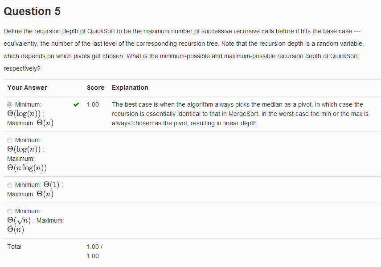
Task: Click the Θ(n log(n)) formula
Action: 27,167
